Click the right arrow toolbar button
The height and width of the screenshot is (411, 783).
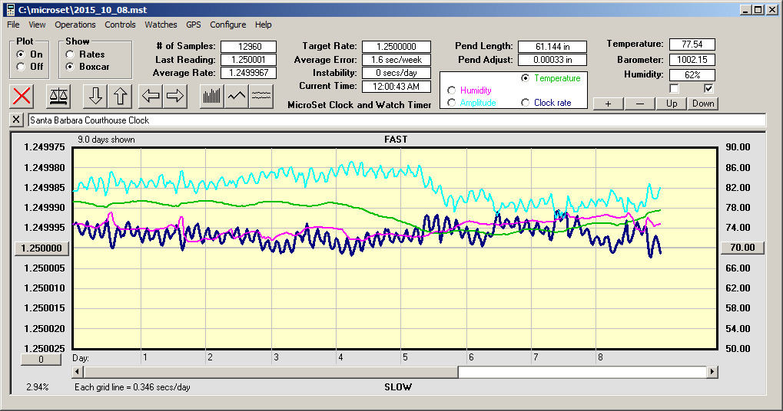pyautogui.click(x=174, y=96)
